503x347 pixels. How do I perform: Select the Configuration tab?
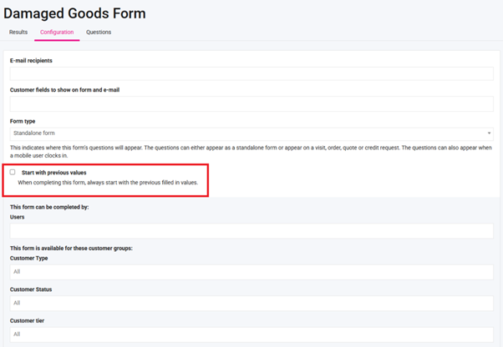click(57, 33)
